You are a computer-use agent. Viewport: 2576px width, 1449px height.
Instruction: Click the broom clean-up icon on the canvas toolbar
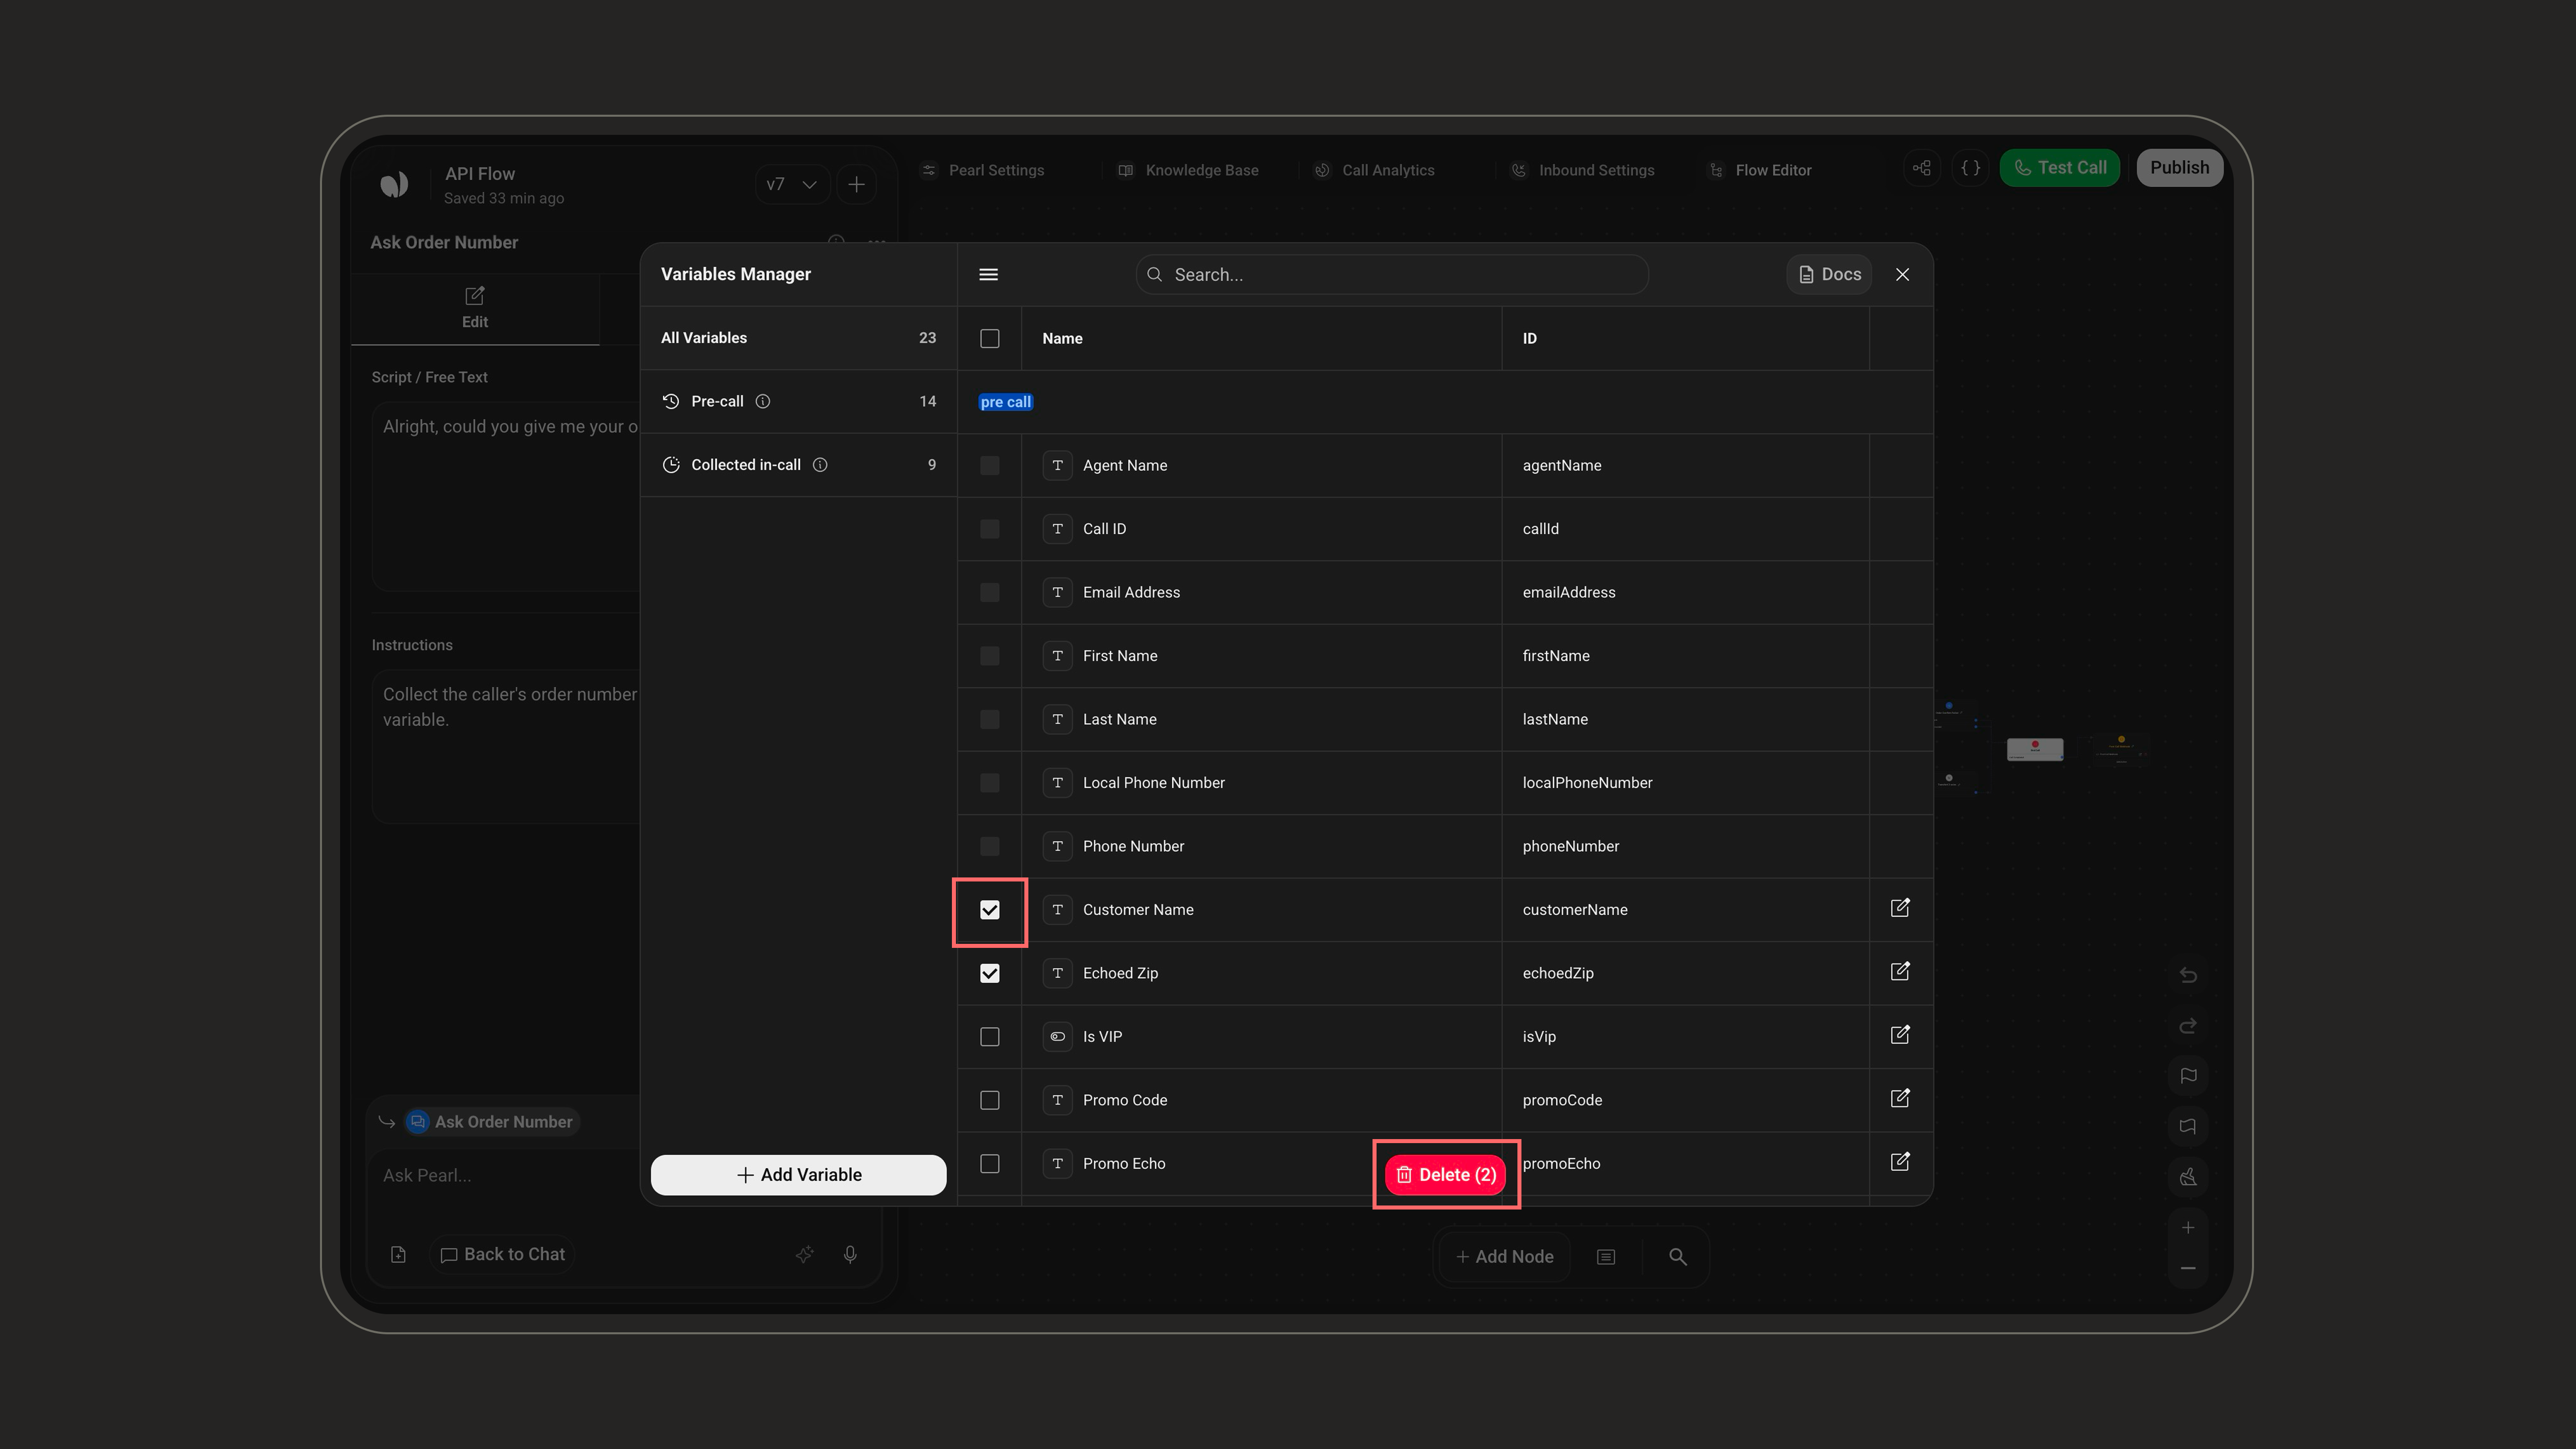pos(2188,1177)
